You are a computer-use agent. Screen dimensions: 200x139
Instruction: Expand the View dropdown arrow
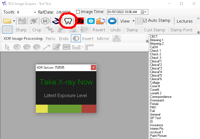coord(133,21)
